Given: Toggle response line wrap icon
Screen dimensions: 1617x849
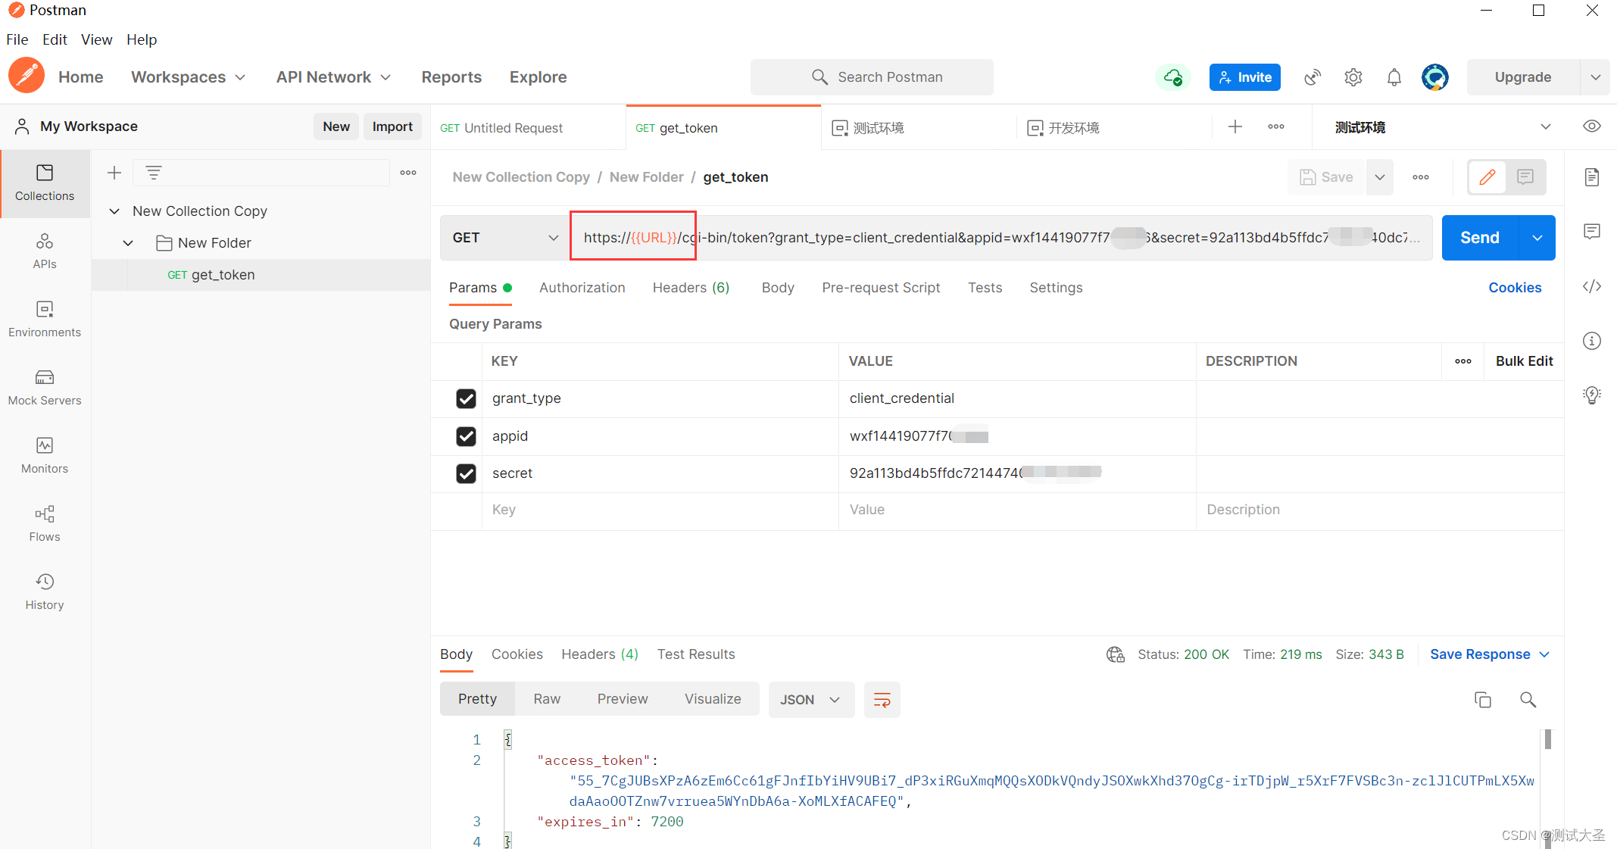Looking at the screenshot, I should [x=882, y=699].
